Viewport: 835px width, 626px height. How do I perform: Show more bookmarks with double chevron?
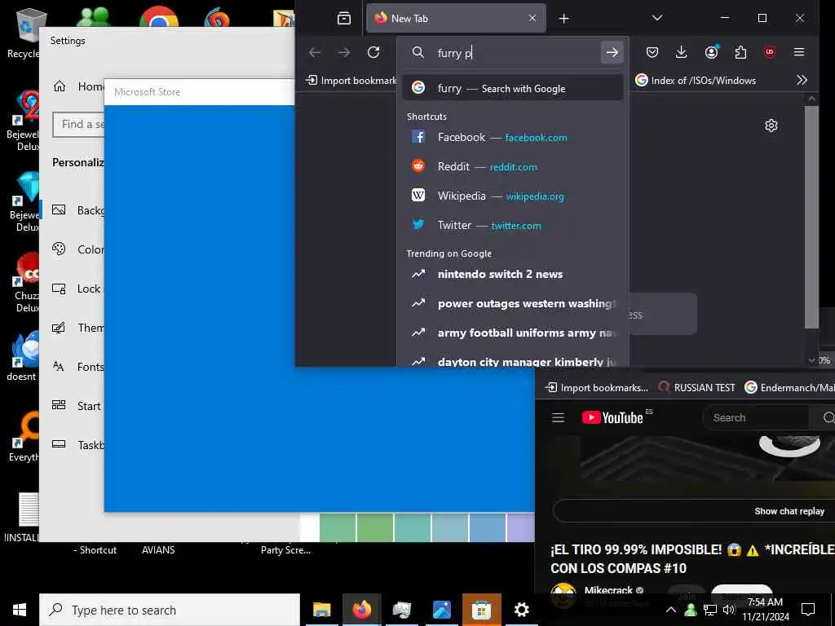pyautogui.click(x=802, y=81)
